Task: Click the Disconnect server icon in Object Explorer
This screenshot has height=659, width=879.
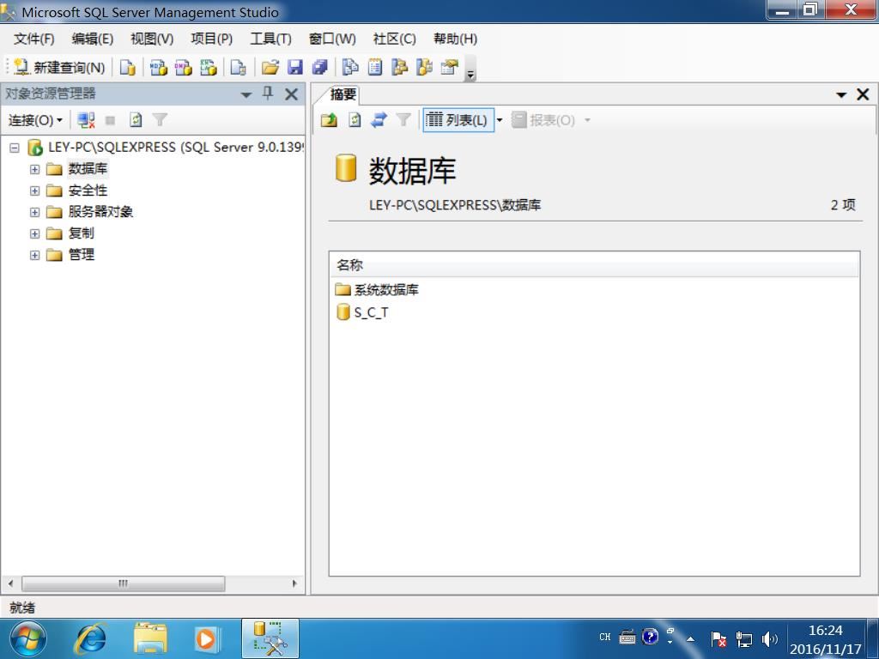Action: pos(86,120)
